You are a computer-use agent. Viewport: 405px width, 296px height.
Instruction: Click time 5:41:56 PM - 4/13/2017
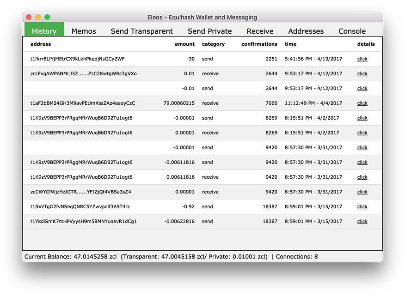click(313, 59)
